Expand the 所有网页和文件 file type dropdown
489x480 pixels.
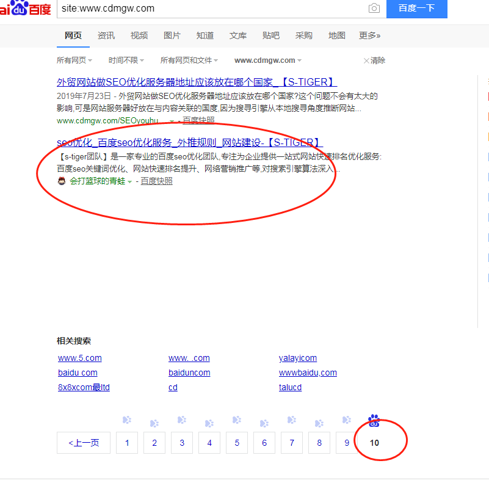click(189, 60)
